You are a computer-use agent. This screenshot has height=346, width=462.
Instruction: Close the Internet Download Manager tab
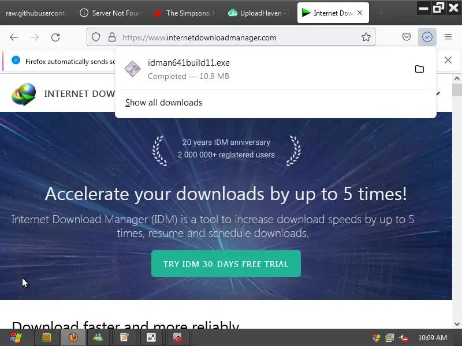pyautogui.click(x=360, y=13)
